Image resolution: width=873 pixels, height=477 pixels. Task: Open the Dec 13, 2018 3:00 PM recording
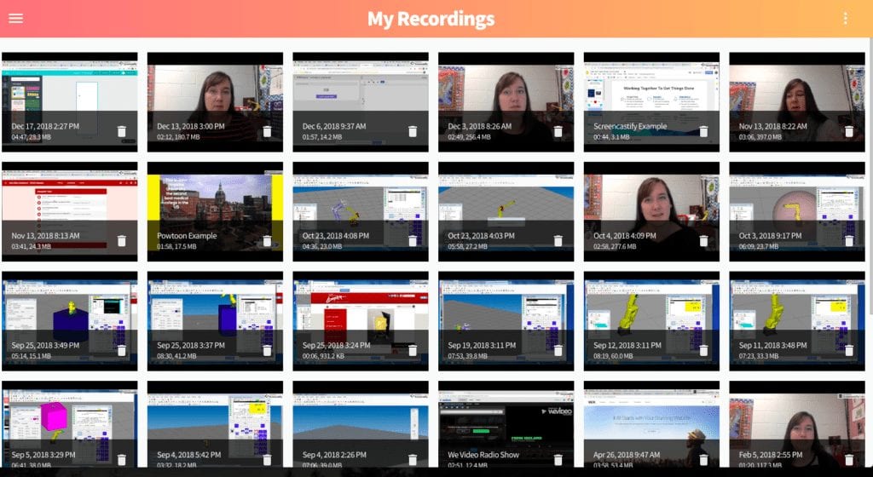pyautogui.click(x=215, y=101)
